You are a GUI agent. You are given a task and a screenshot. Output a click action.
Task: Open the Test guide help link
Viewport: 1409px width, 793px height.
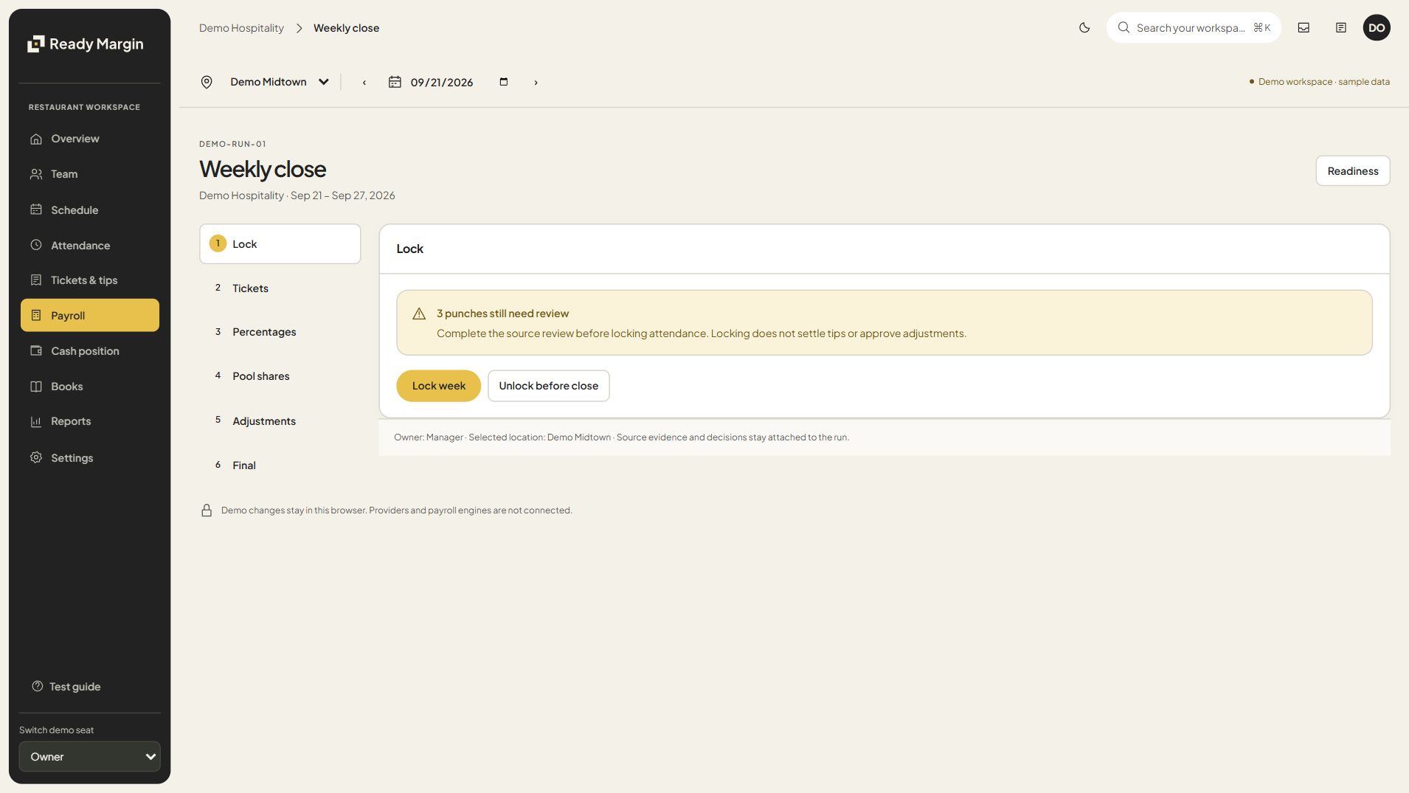[x=66, y=687]
